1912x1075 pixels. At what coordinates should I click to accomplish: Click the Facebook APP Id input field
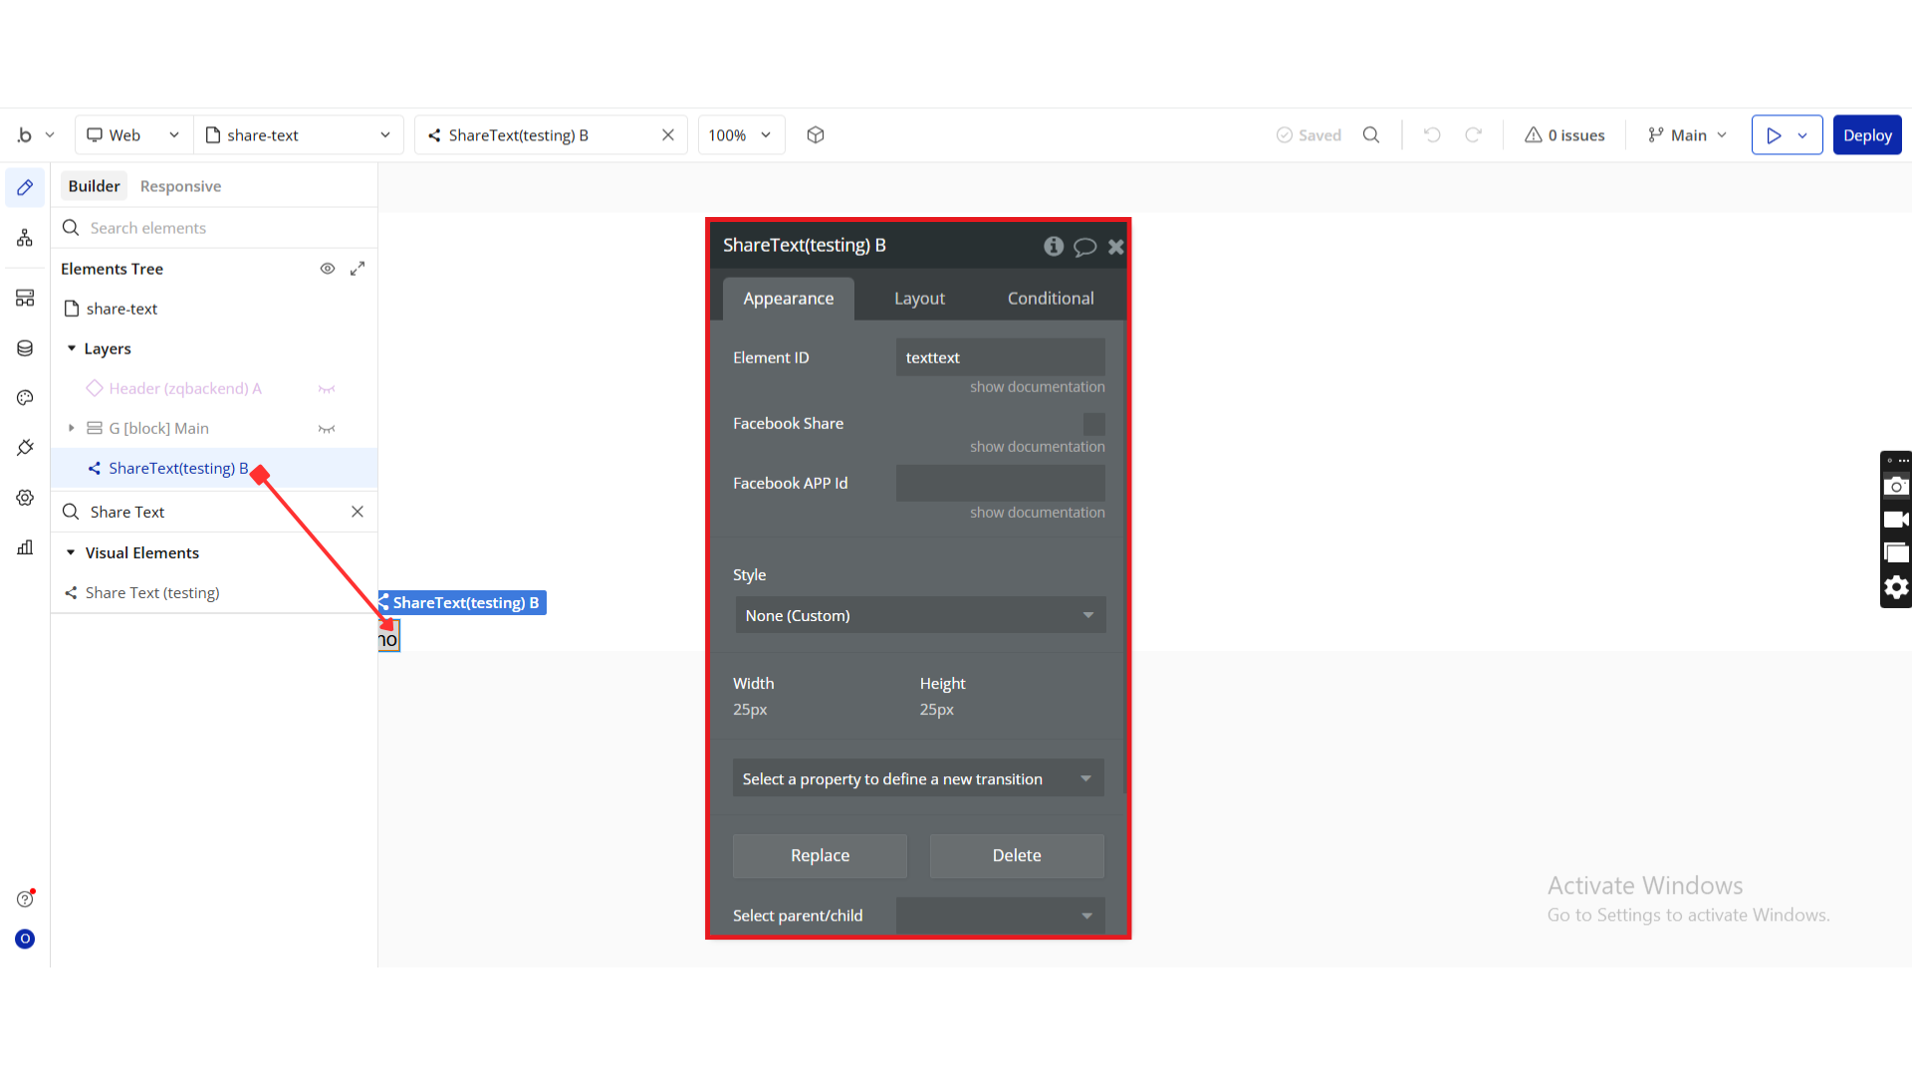pos(1000,483)
